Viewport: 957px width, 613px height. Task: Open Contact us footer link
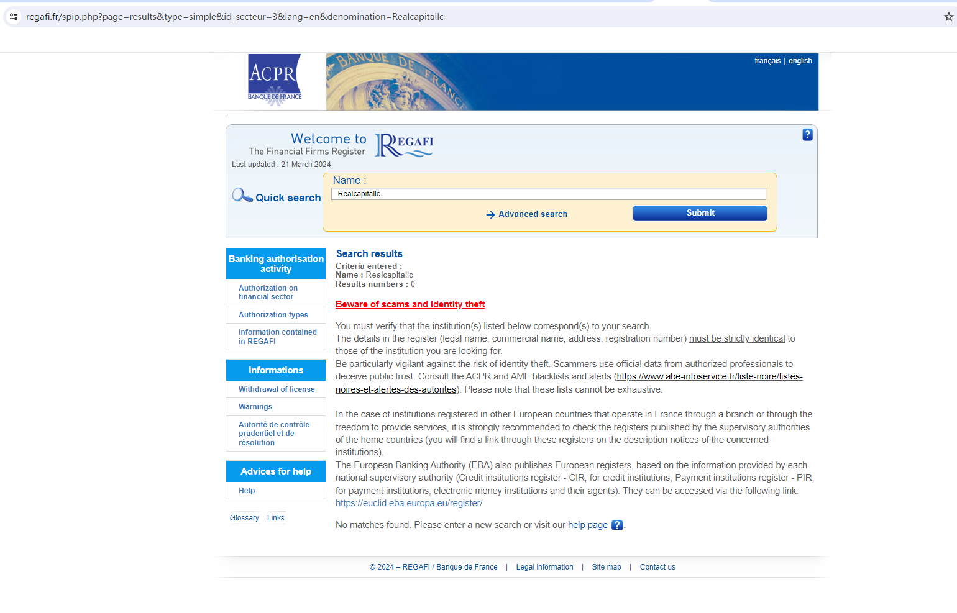point(657,567)
